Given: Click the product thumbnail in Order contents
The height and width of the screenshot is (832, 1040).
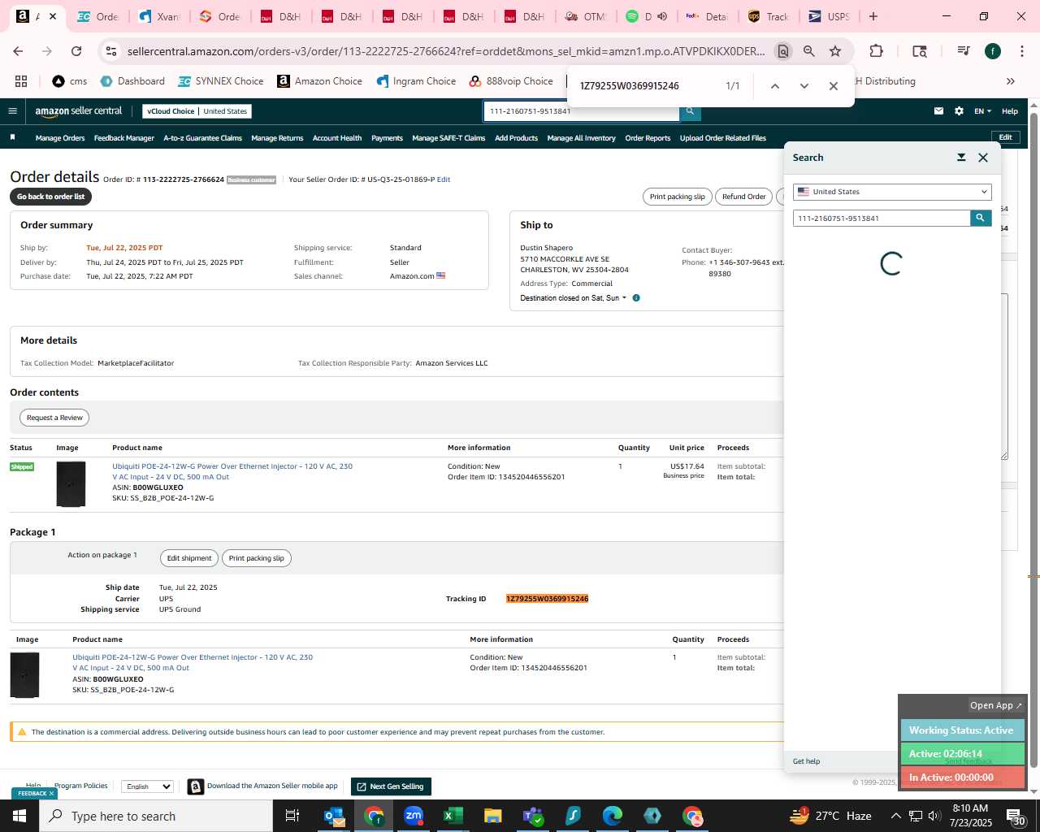Looking at the screenshot, I should coord(71,484).
